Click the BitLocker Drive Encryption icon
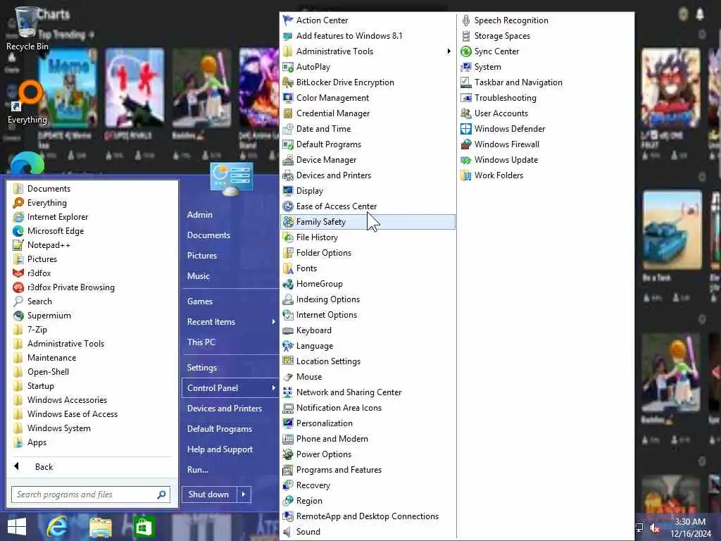The height and width of the screenshot is (541, 721). pyautogui.click(x=288, y=82)
